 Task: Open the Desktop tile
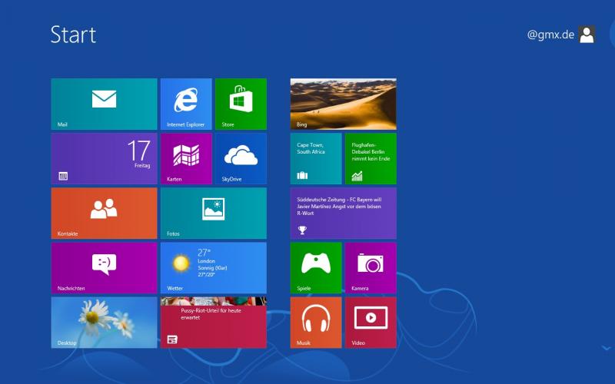(104, 323)
